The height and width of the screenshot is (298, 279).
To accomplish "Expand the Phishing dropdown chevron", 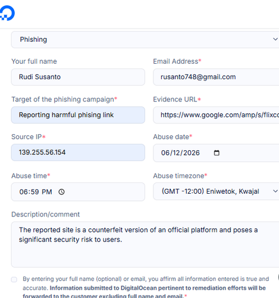I will (x=275, y=39).
